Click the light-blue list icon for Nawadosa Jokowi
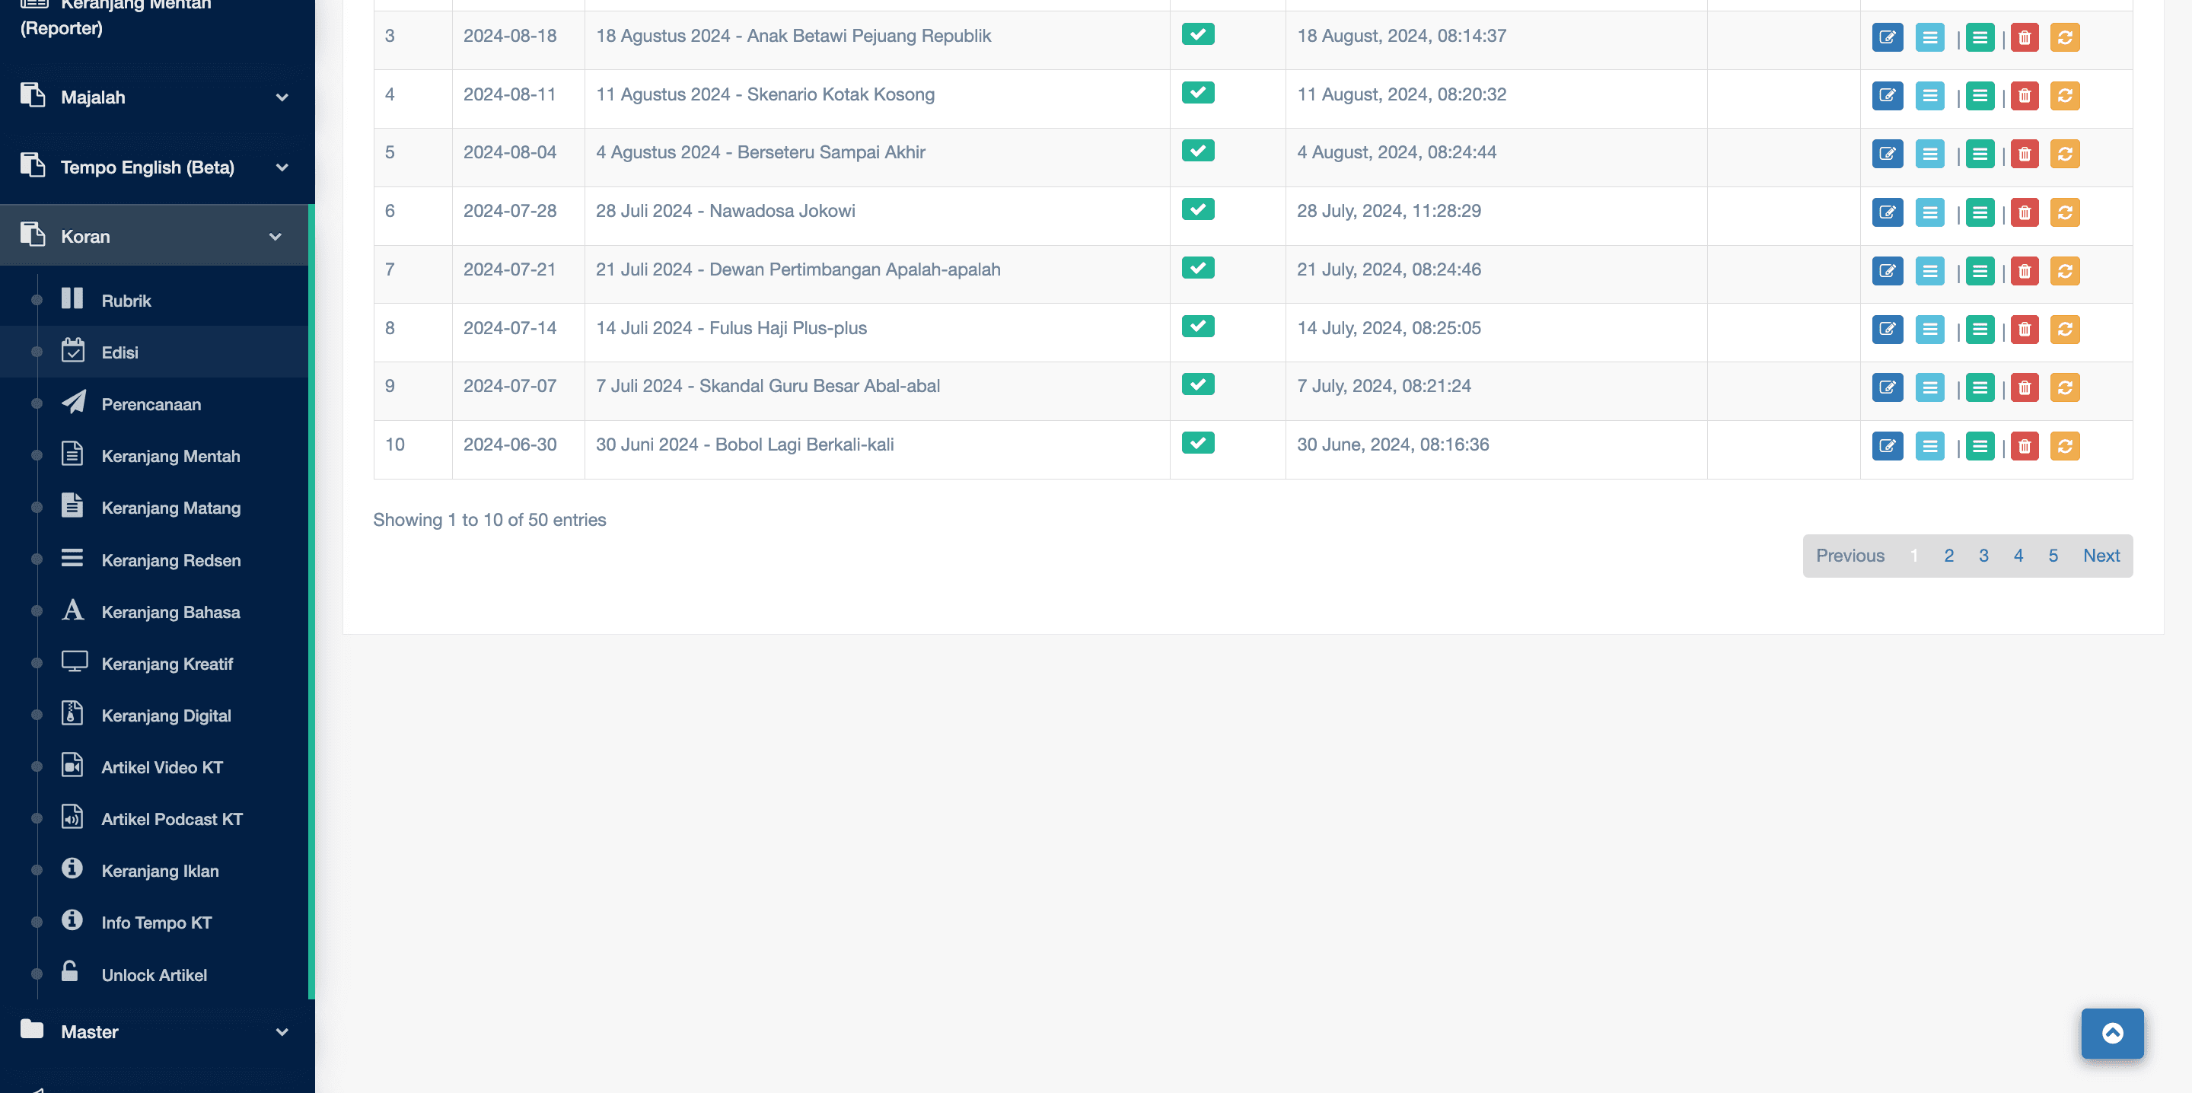Image resolution: width=2192 pixels, height=1093 pixels. click(1930, 213)
